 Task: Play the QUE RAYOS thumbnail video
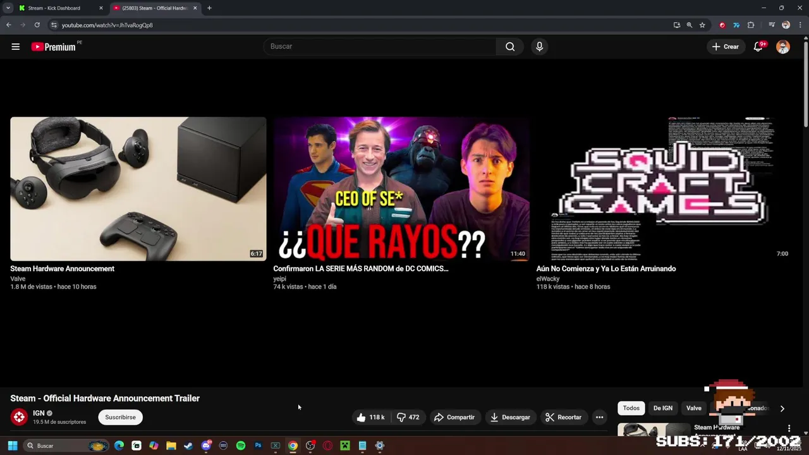401,188
